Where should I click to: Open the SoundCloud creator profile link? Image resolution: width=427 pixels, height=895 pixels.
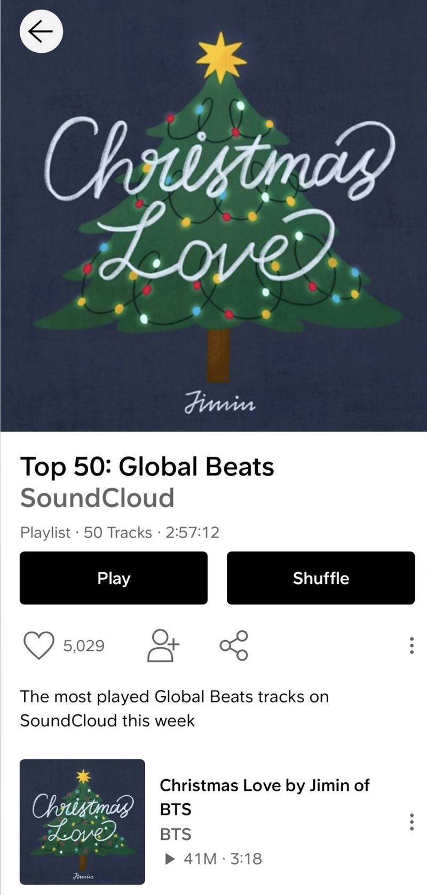click(97, 497)
